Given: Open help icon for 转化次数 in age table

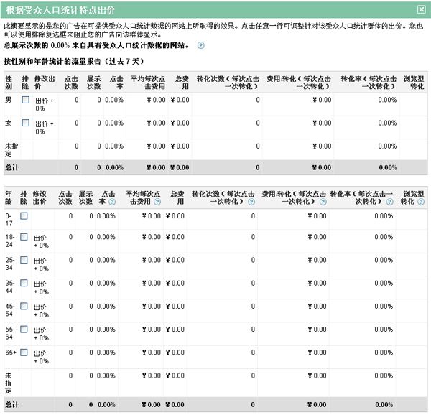Looking at the screenshot, I should (251, 202).
